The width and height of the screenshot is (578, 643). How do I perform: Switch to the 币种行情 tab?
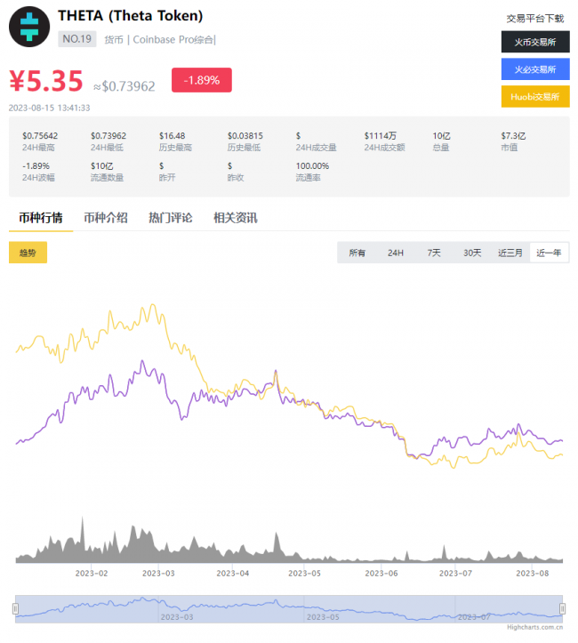tap(41, 218)
